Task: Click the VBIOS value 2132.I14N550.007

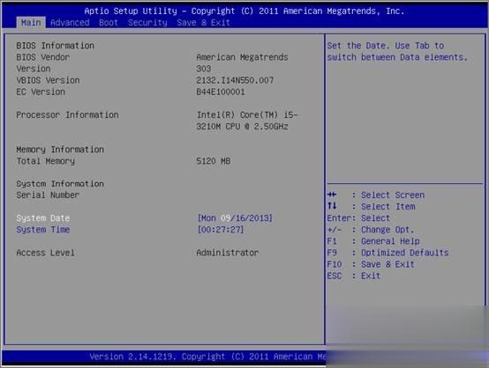Action: pyautogui.click(x=235, y=80)
